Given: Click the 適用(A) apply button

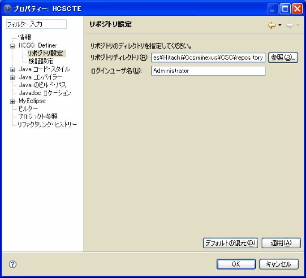Looking at the screenshot, I should point(281,243).
